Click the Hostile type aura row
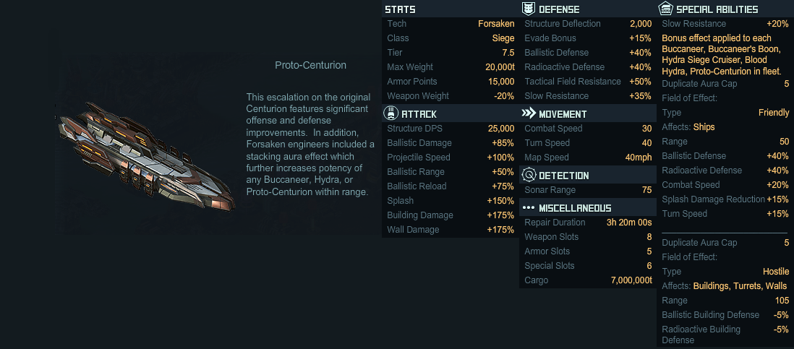 pyautogui.click(x=725, y=272)
